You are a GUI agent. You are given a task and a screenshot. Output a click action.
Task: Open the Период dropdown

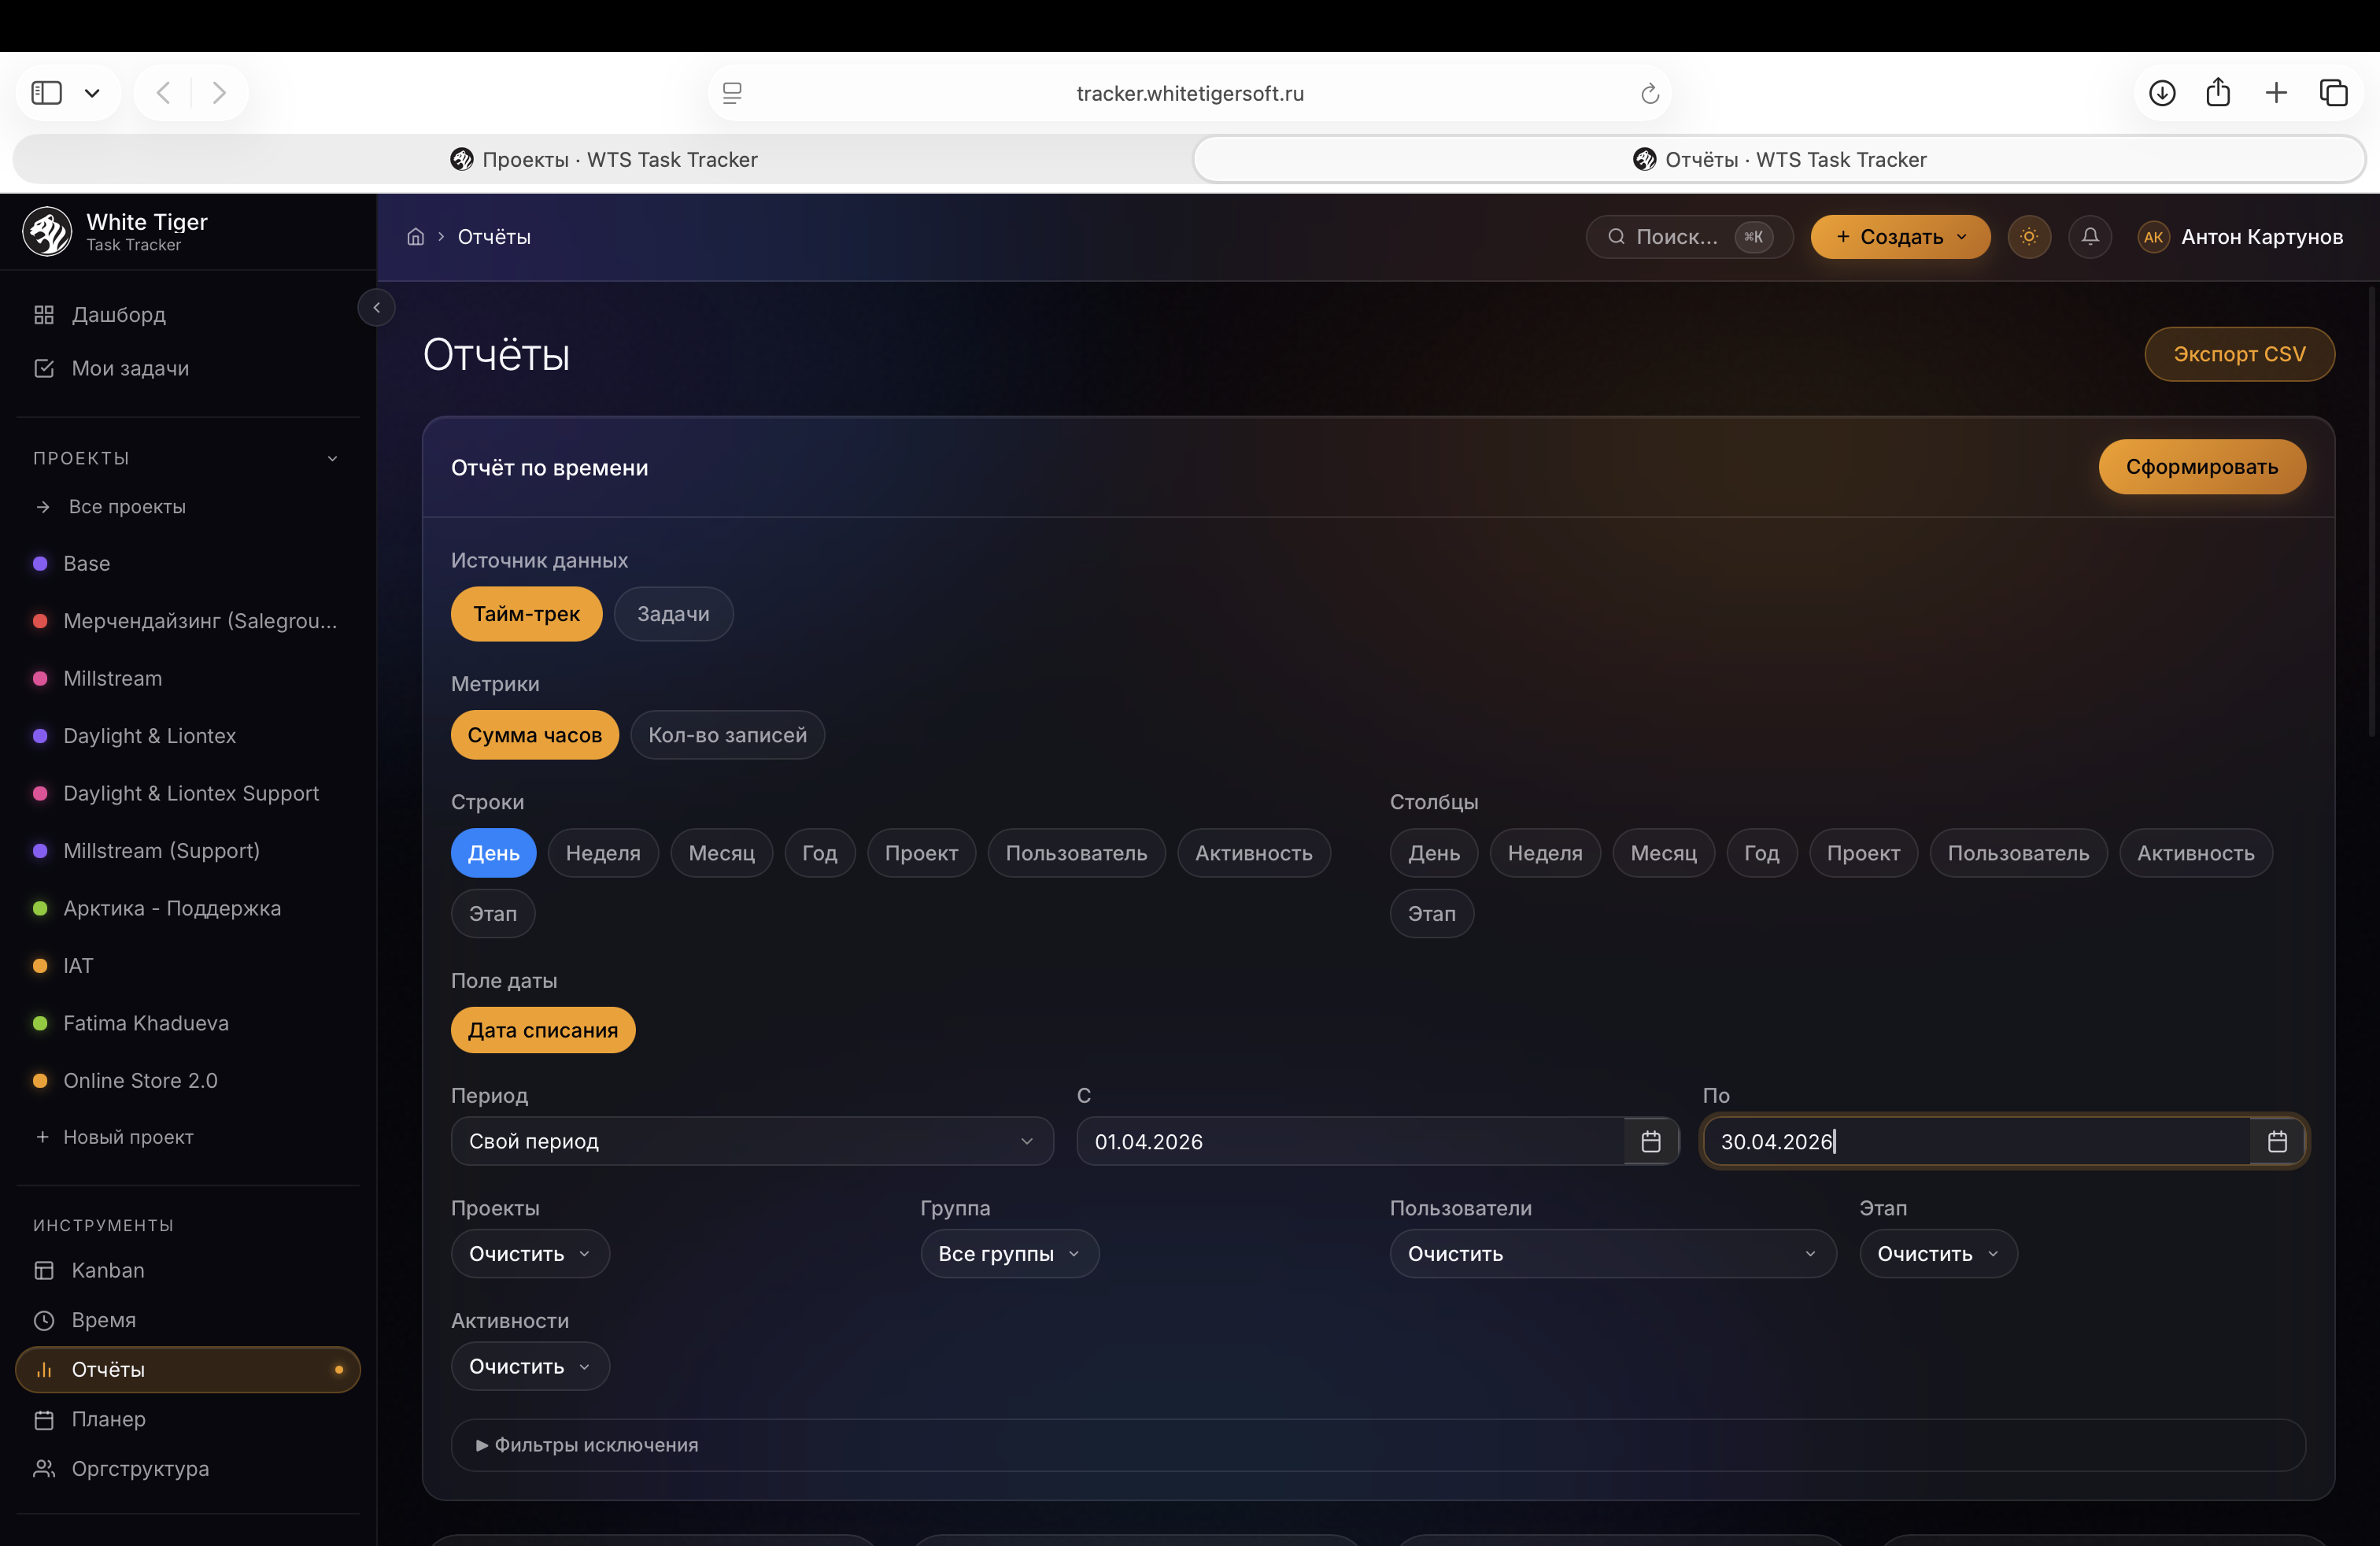point(752,1141)
